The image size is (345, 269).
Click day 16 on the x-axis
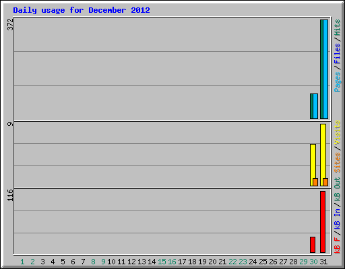click(172, 262)
